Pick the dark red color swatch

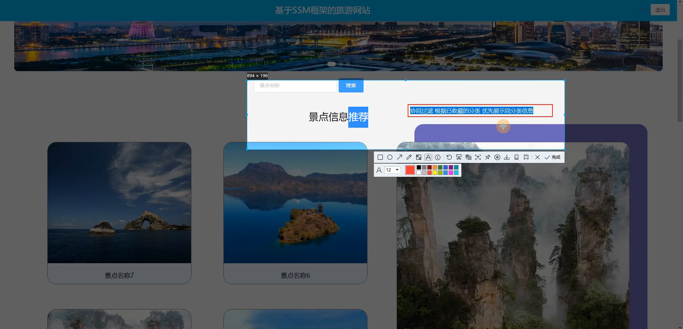coord(429,167)
